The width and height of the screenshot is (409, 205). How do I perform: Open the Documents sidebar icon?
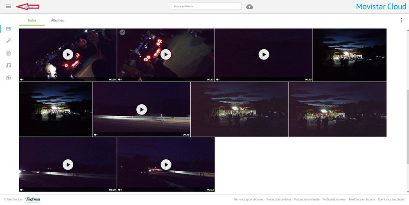tap(9, 53)
